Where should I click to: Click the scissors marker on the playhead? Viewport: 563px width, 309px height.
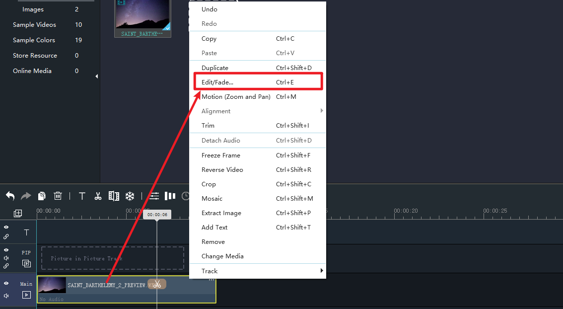click(x=157, y=284)
